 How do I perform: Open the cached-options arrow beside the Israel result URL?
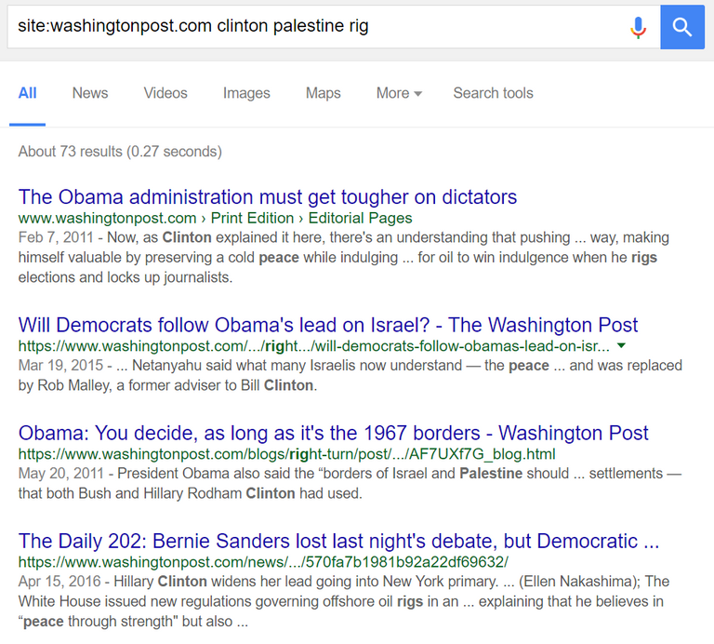[621, 346]
